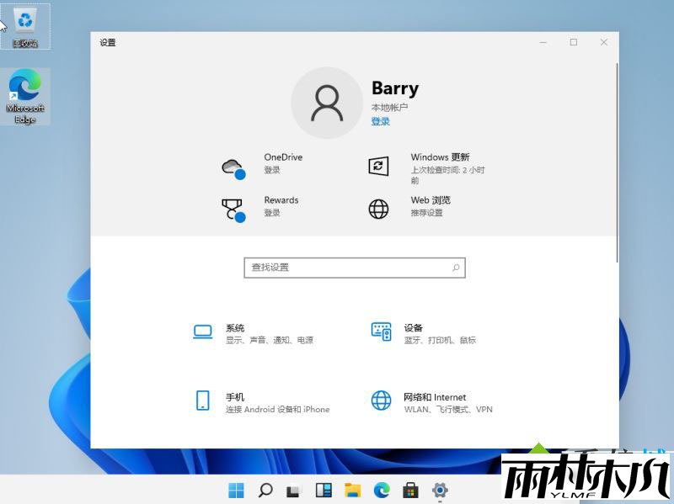Maximize the 设置 window
This screenshot has height=504, width=674.
574,42
